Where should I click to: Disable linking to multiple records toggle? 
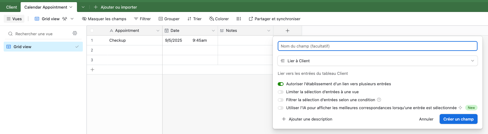point(280,84)
